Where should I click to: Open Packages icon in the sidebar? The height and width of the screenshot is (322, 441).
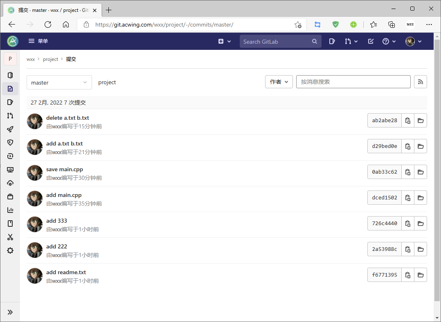click(x=10, y=197)
